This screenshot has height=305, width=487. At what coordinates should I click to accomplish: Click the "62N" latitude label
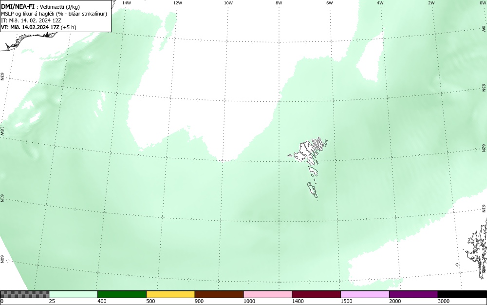click(x=484, y=148)
